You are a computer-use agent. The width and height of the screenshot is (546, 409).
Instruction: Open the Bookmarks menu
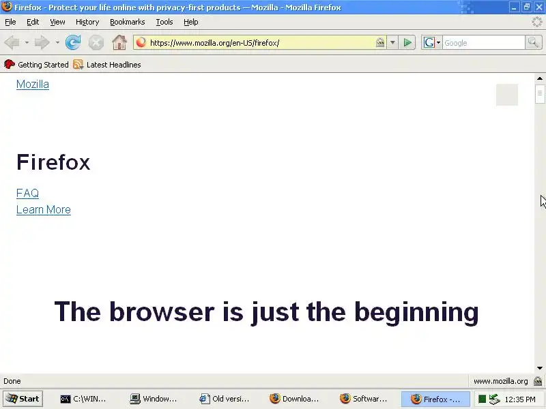coord(128,22)
